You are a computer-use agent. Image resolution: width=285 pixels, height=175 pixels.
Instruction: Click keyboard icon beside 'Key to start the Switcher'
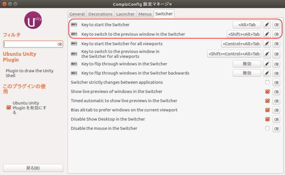pos(74,24)
